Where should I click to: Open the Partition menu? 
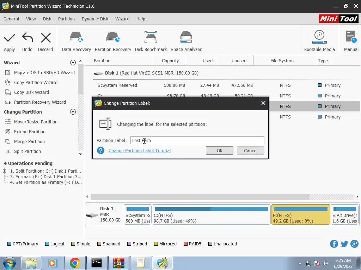pyautogui.click(x=66, y=19)
